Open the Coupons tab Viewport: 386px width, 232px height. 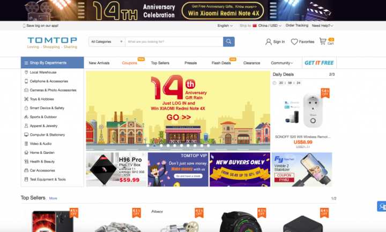[130, 63]
